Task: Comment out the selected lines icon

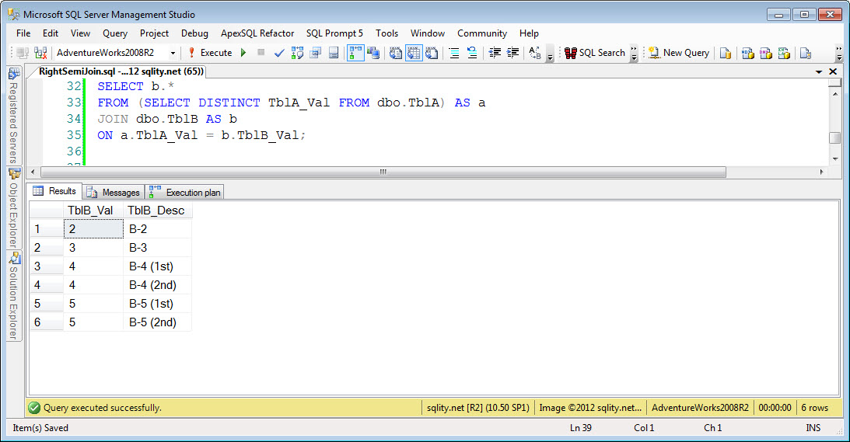Action: click(x=454, y=53)
